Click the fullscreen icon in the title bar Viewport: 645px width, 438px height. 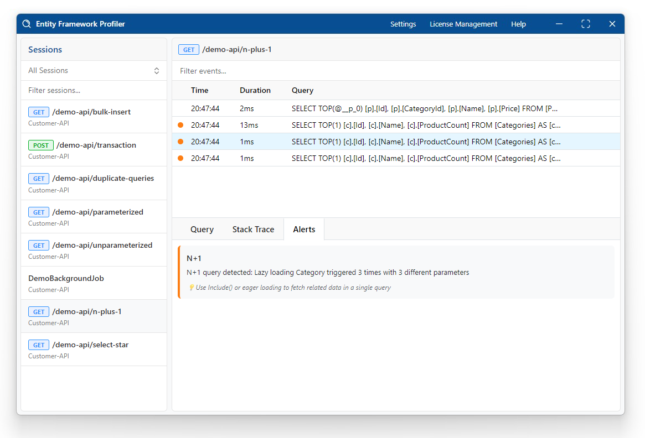pyautogui.click(x=585, y=24)
